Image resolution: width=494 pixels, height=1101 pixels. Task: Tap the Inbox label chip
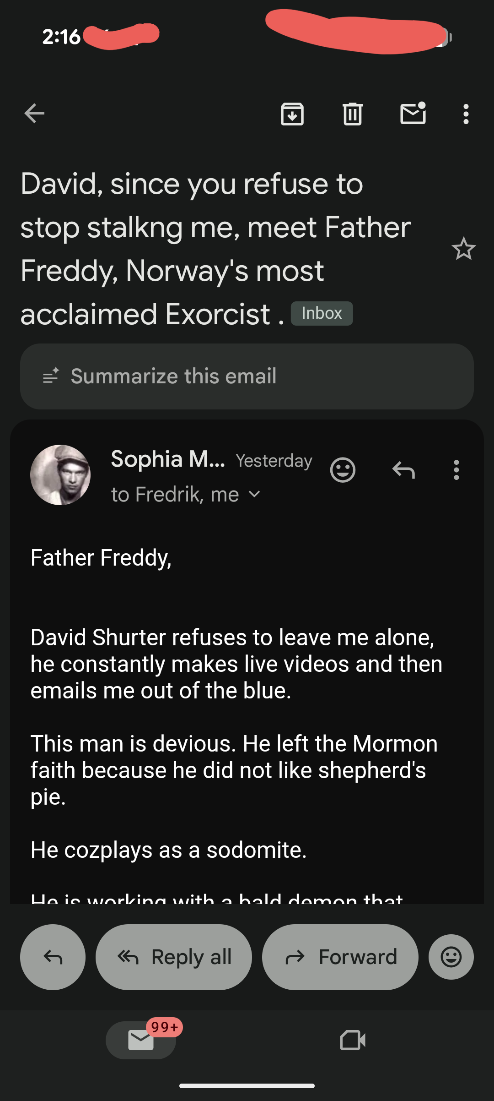tap(322, 313)
